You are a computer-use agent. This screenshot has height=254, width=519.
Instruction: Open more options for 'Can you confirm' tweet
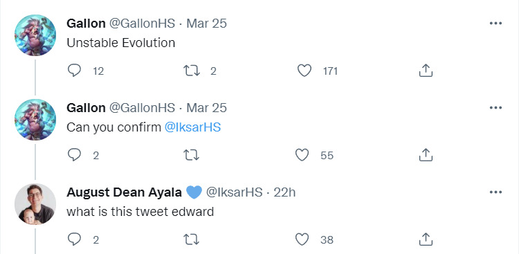(x=495, y=108)
